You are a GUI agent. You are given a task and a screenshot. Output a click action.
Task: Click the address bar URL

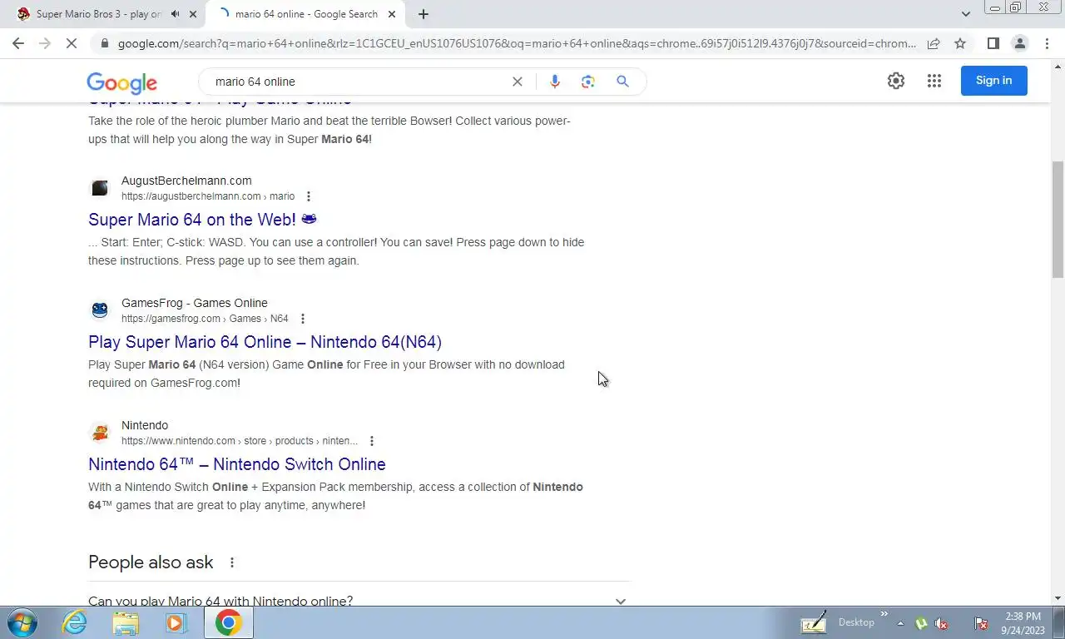pos(517,43)
